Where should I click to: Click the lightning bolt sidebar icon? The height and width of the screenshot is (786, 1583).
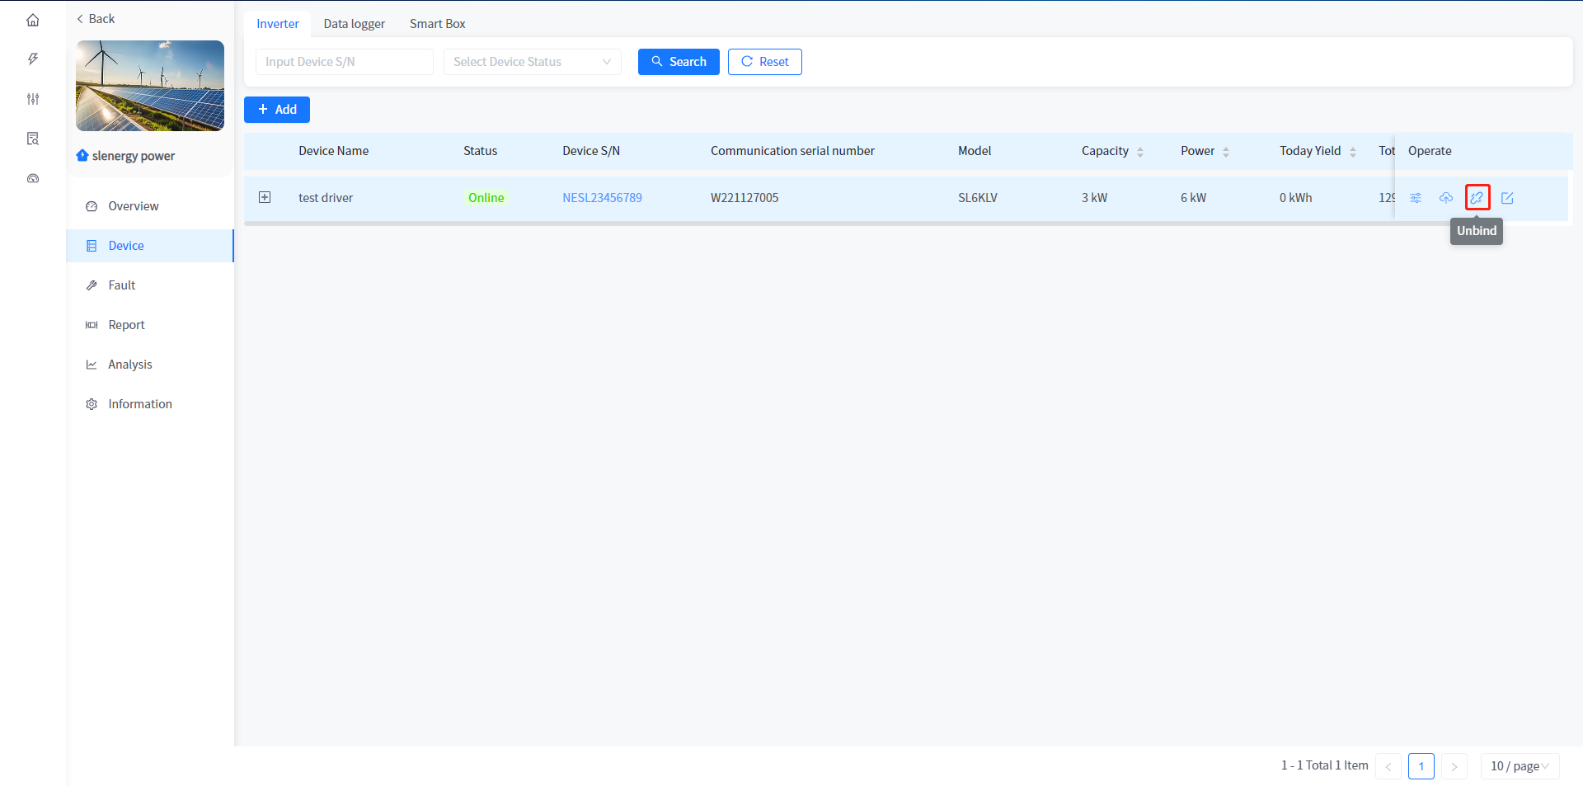click(33, 59)
